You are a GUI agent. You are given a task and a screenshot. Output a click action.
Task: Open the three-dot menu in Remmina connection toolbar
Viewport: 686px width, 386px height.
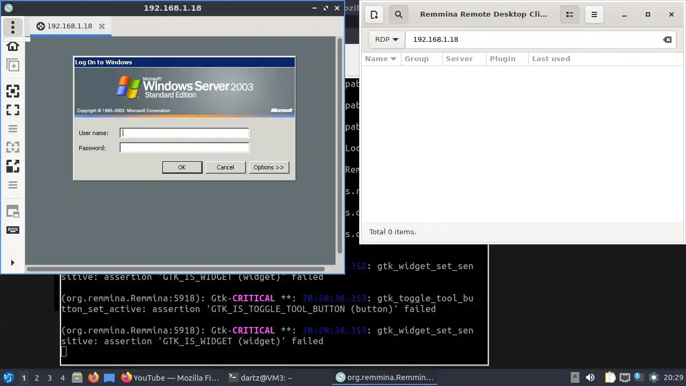13,27
